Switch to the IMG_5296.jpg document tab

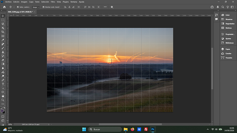(x=20, y=12)
